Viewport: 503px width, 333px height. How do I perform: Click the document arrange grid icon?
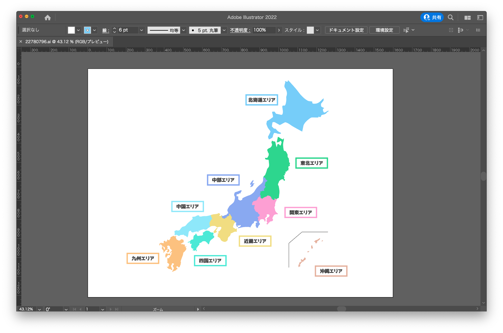point(451,30)
